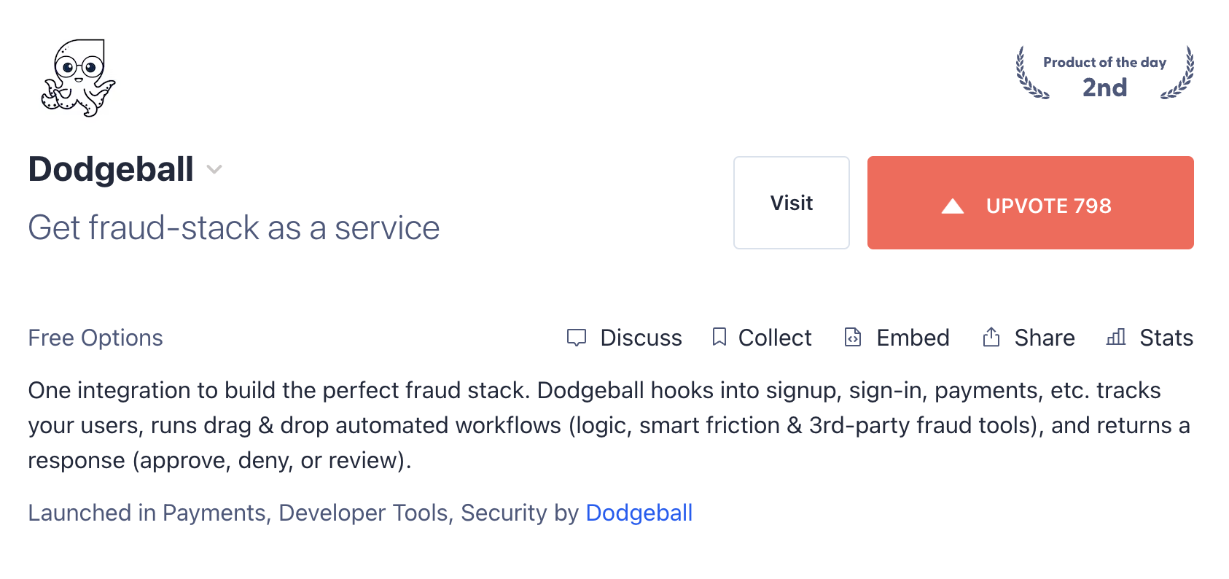Click the Dodgeball product title
This screenshot has height=579, width=1229.
[x=111, y=169]
